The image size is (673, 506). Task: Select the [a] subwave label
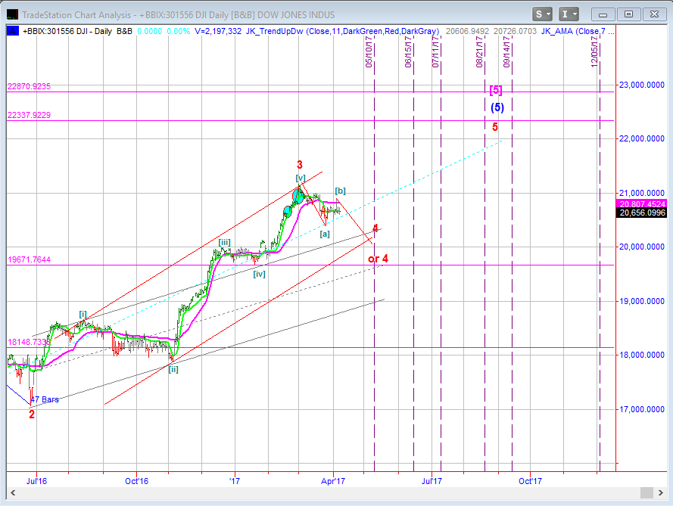325,234
